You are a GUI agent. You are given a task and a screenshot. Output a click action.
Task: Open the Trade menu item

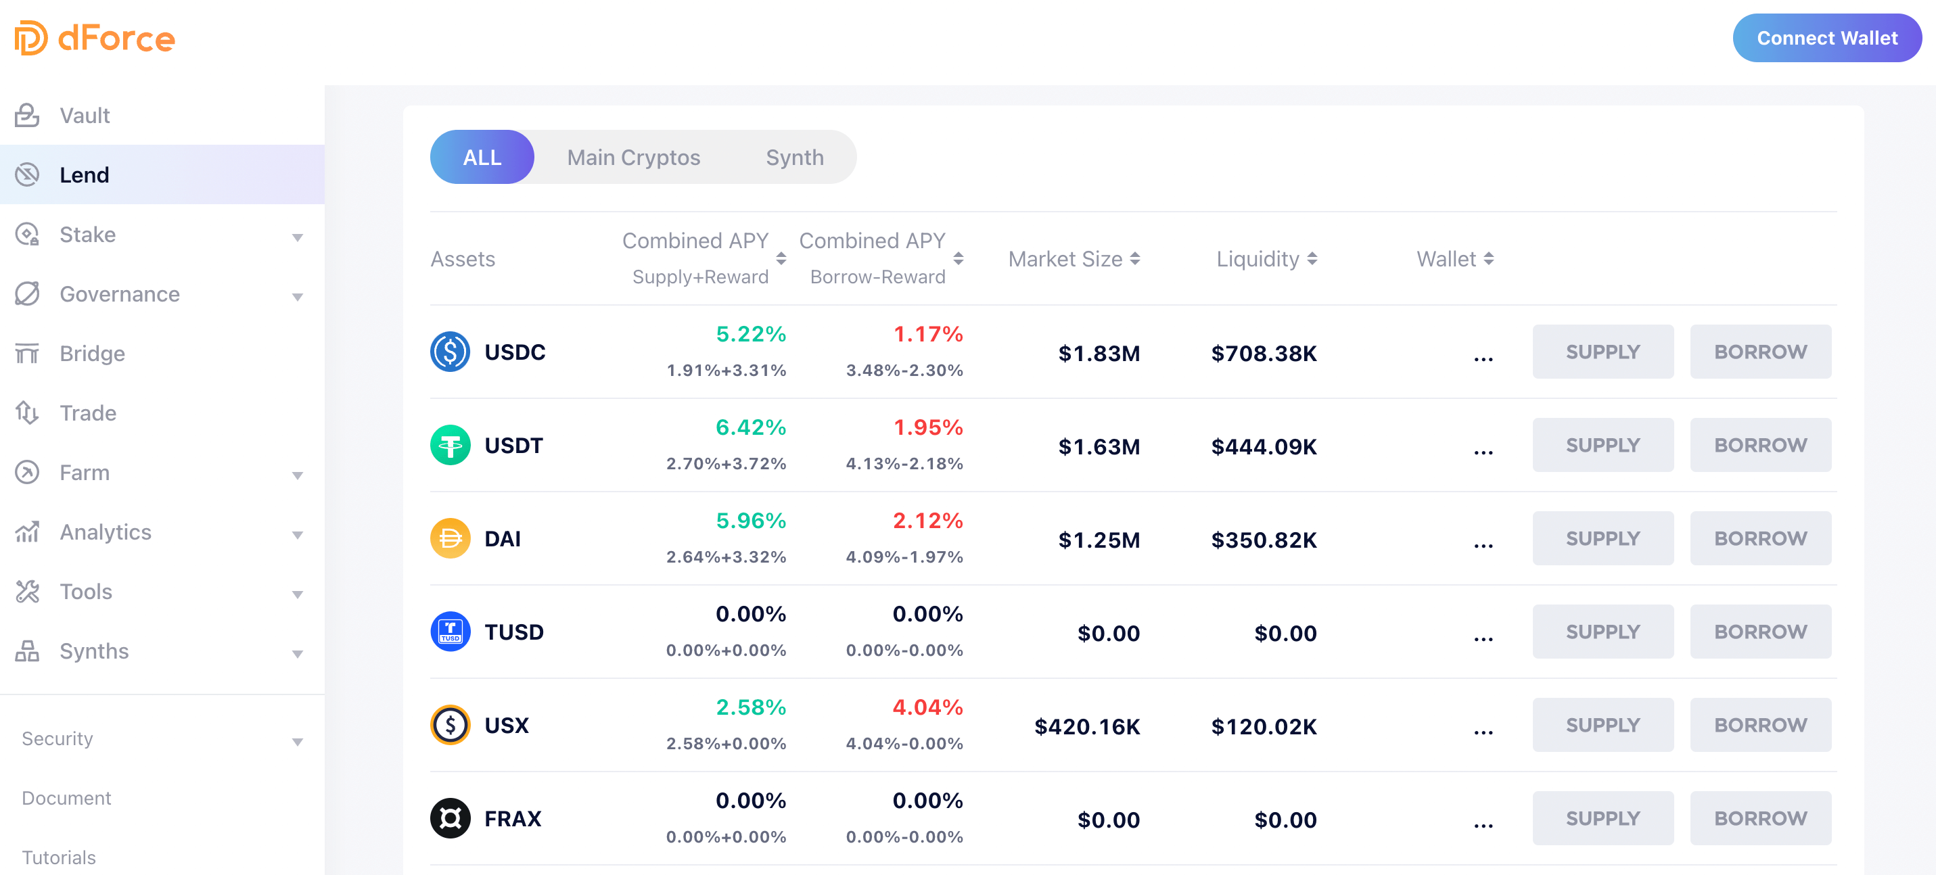pyautogui.click(x=162, y=412)
